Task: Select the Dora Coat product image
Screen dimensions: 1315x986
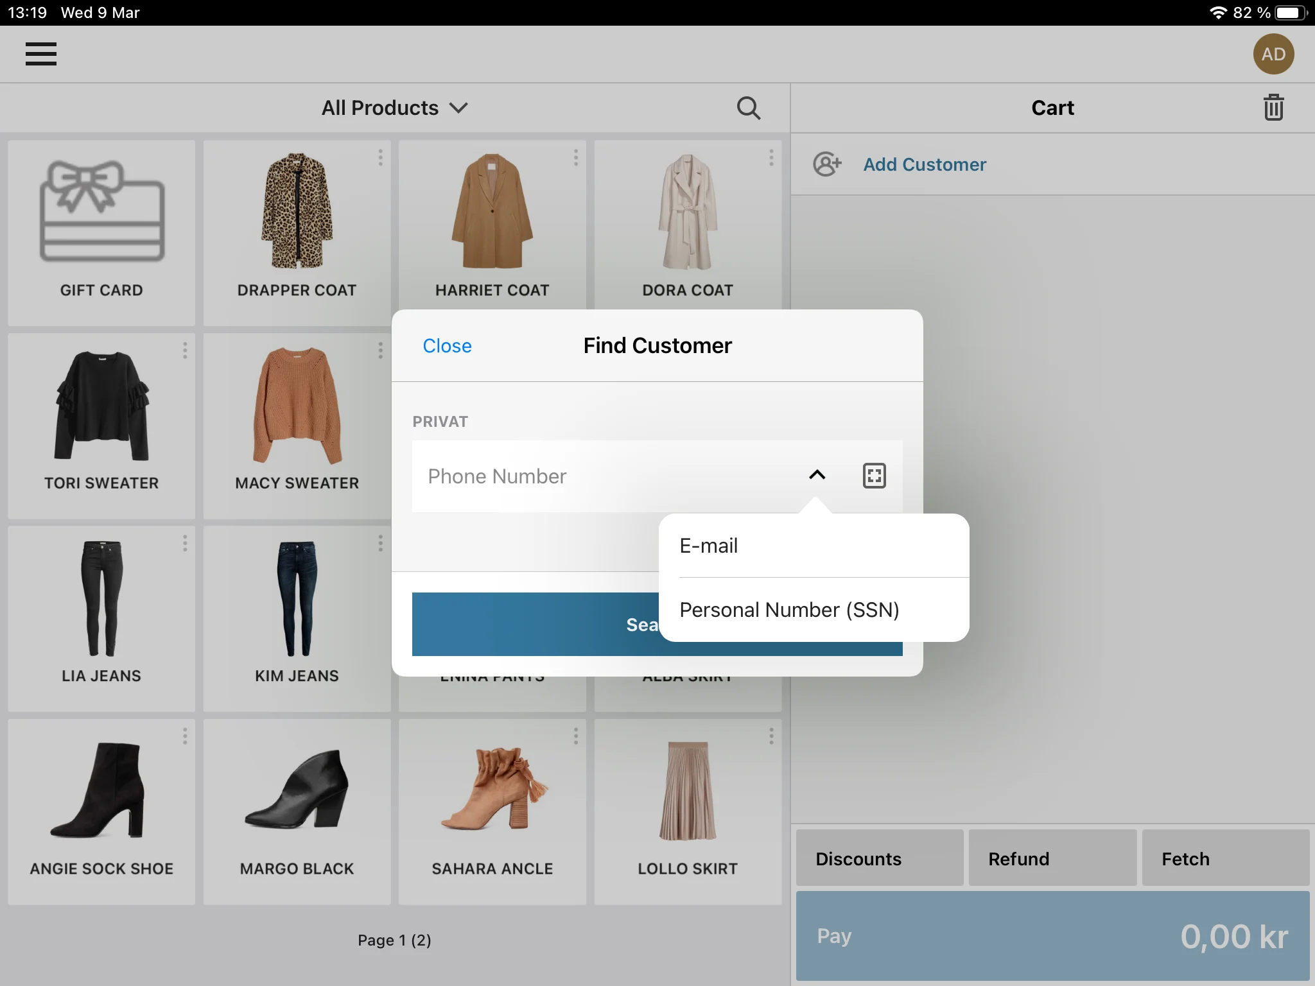Action: click(x=688, y=211)
